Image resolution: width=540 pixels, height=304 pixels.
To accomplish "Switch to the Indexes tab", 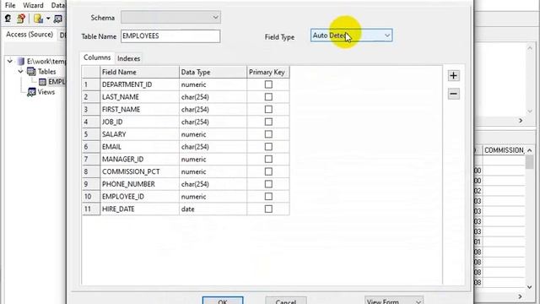I will pos(129,58).
